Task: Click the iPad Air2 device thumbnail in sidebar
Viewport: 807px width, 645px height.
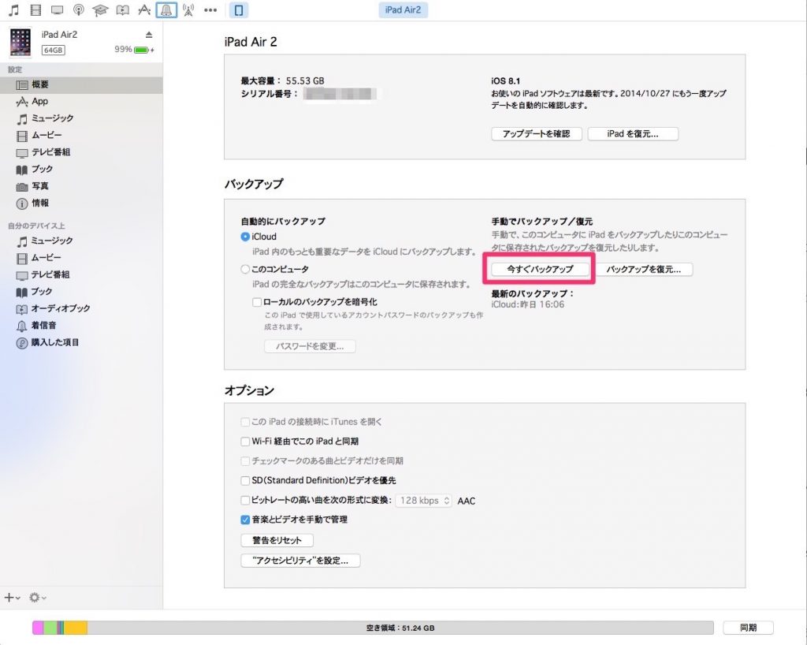Action: point(20,42)
